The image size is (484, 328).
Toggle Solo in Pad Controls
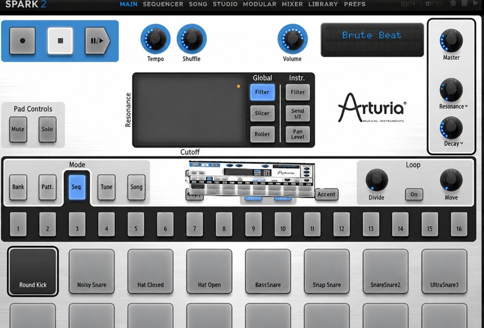point(47,129)
